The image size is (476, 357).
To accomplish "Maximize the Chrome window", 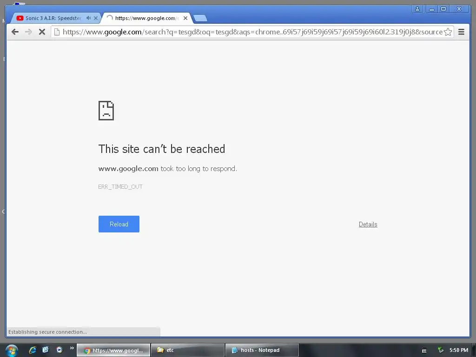I will [443, 9].
